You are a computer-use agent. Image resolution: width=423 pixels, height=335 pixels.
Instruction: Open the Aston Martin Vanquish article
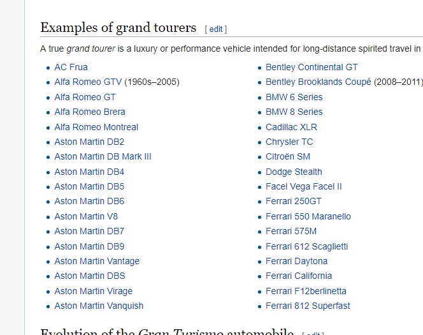[x=99, y=306]
